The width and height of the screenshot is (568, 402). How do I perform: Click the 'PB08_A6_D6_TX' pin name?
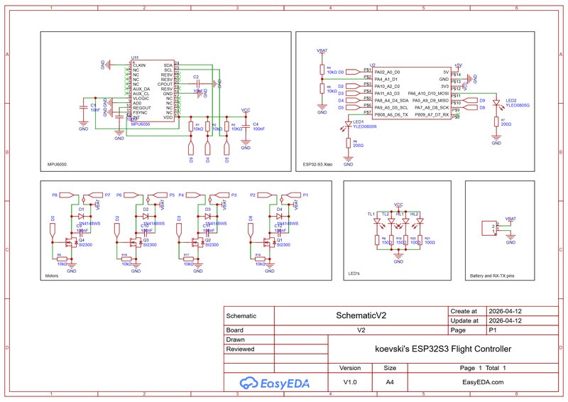(391, 115)
